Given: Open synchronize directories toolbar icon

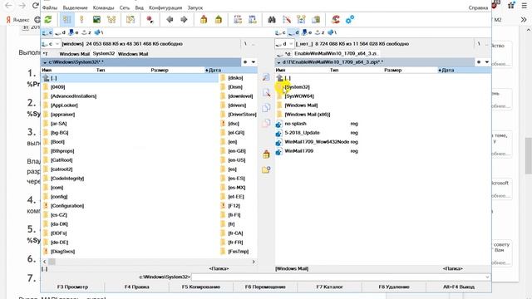Looking at the screenshot, I should coord(301,20).
